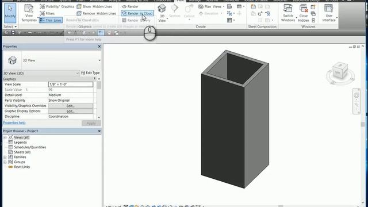Click the Save icon in quick access toolbar
The height and width of the screenshot is (207, 368).
[x=13, y=33]
